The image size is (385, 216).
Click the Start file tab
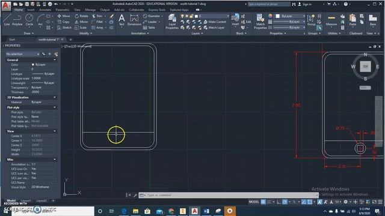[12, 40]
